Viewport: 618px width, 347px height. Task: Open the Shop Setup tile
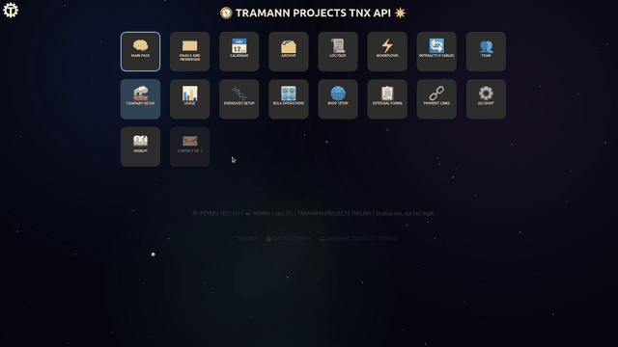(x=338, y=99)
